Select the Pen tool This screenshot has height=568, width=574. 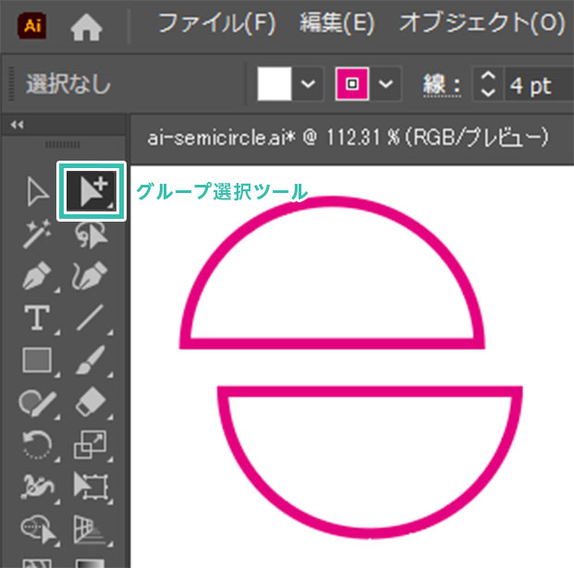pyautogui.click(x=37, y=276)
